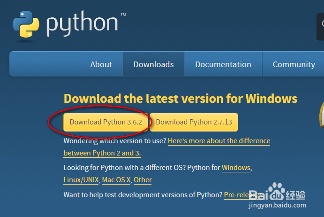Screen dimensions: 324x217
Task: Open the Downloads menu
Action: 153,64
